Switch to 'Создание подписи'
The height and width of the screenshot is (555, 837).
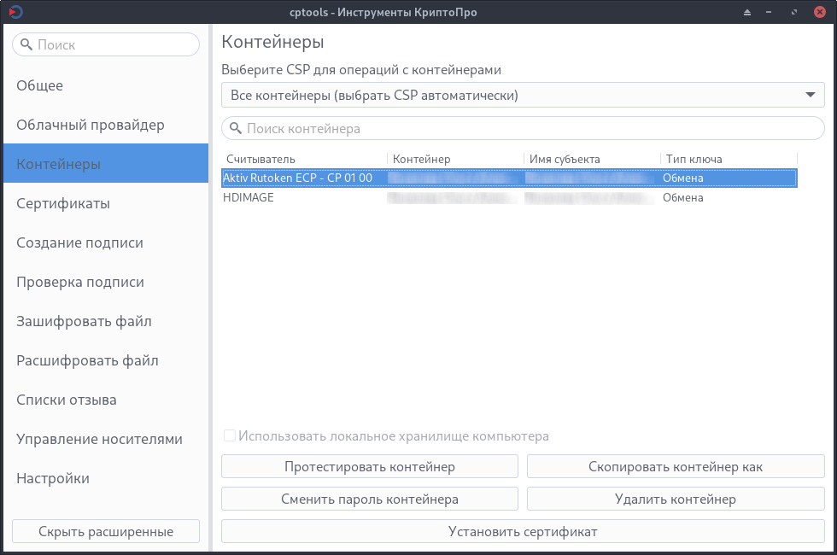point(106,242)
